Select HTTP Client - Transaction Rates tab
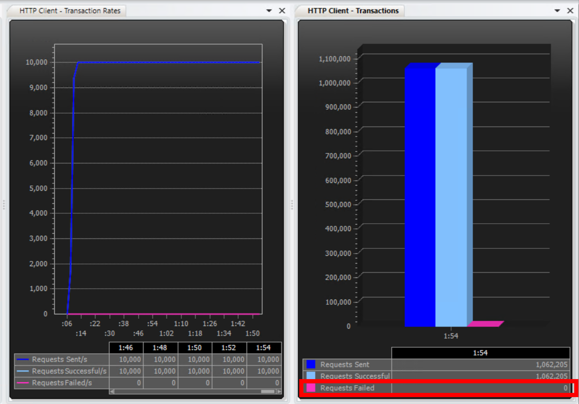 70,11
